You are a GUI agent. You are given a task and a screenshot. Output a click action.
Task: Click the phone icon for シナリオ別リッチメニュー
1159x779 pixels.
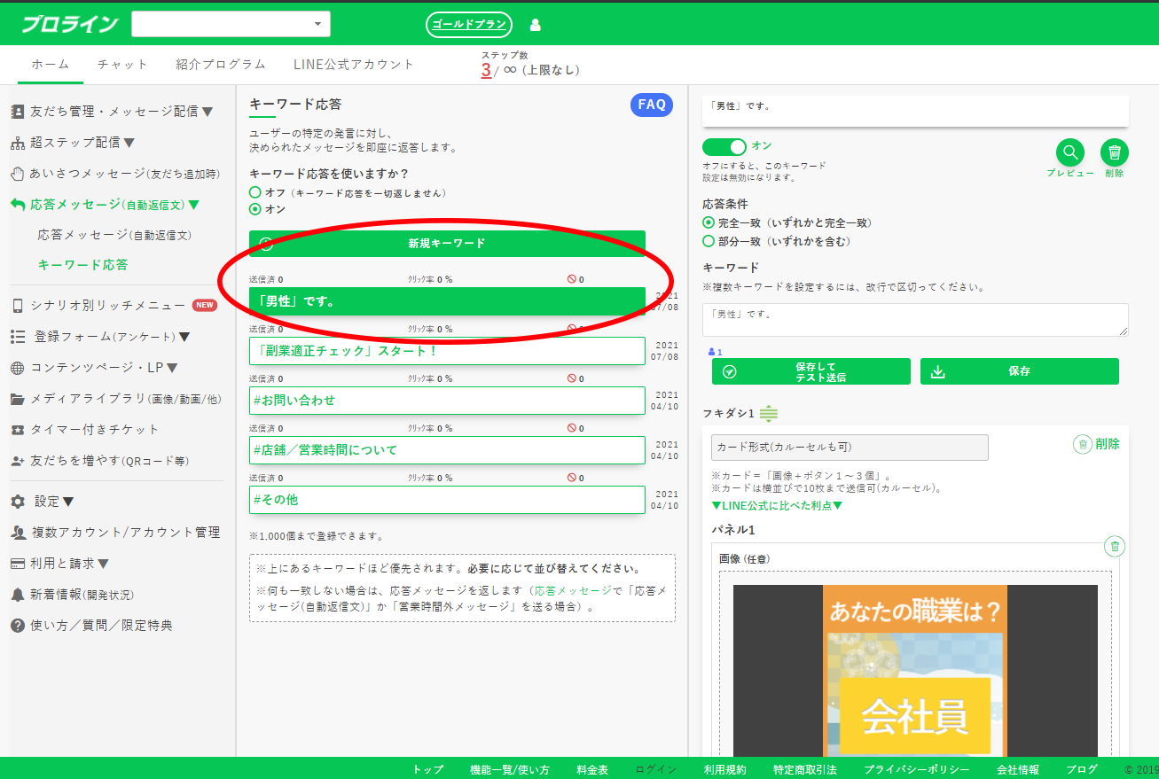click(x=18, y=306)
